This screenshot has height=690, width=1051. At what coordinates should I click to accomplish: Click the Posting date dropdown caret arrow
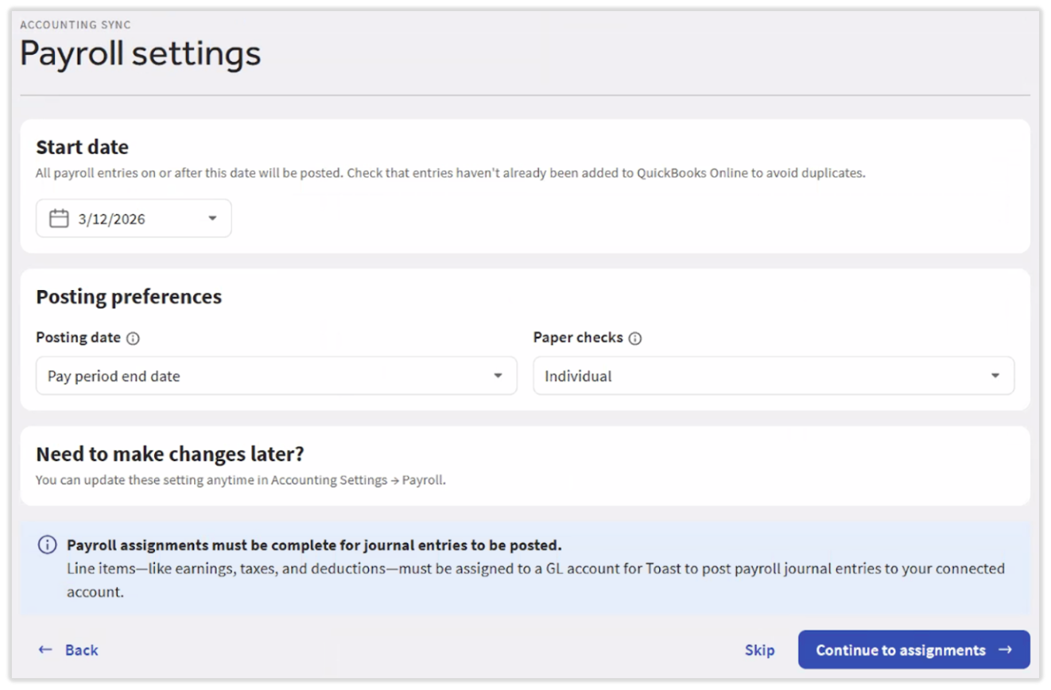pyautogui.click(x=498, y=376)
